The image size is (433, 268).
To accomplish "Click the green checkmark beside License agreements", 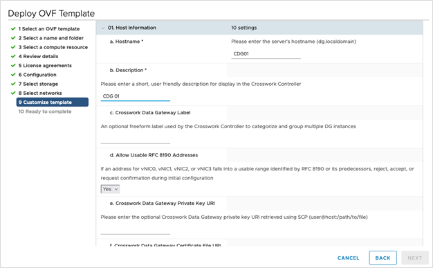I will click(13, 65).
